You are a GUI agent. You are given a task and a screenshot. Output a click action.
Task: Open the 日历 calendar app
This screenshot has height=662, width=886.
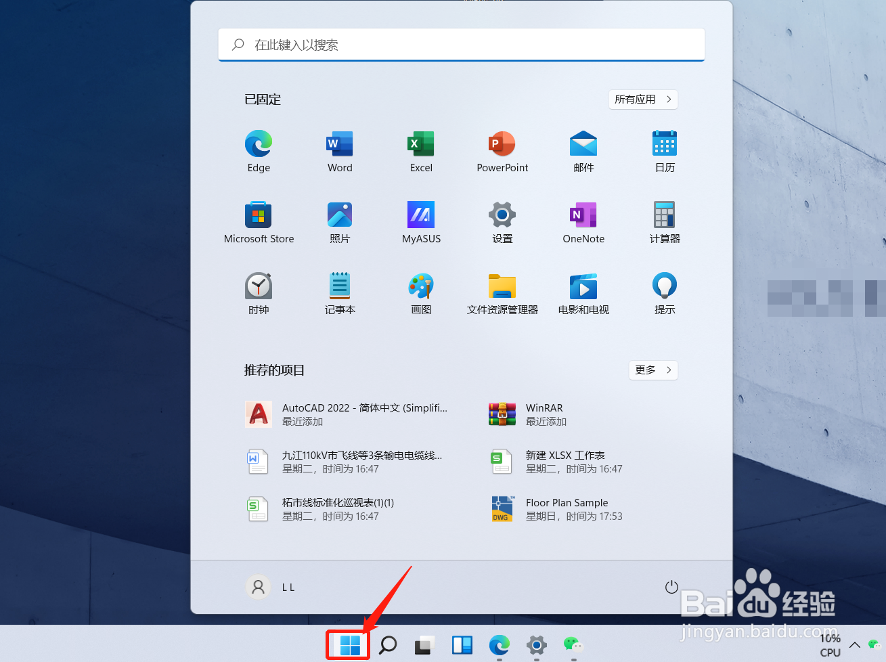[x=665, y=152]
